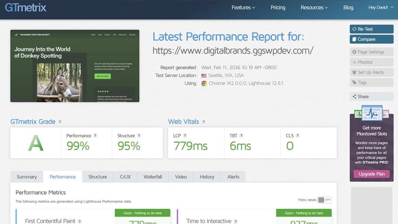Click the USA flag icon
Viewport: 398px width, 224px height.
point(204,75)
